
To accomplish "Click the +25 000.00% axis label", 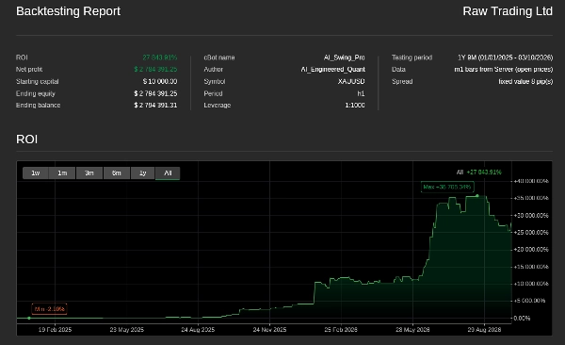I will coord(531,233).
